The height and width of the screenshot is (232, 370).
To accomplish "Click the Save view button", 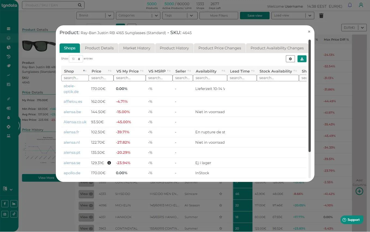I will (255, 16).
